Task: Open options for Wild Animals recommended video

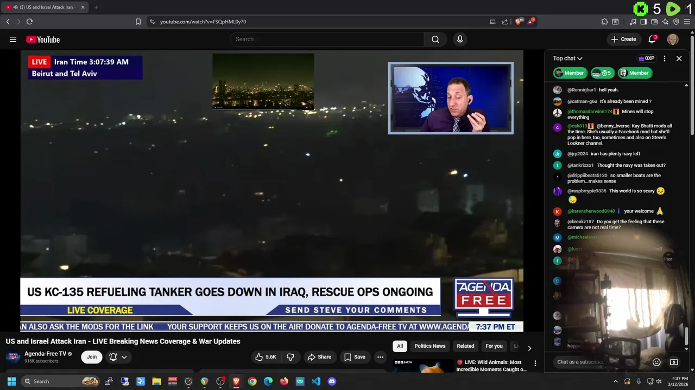Action: [x=535, y=363]
